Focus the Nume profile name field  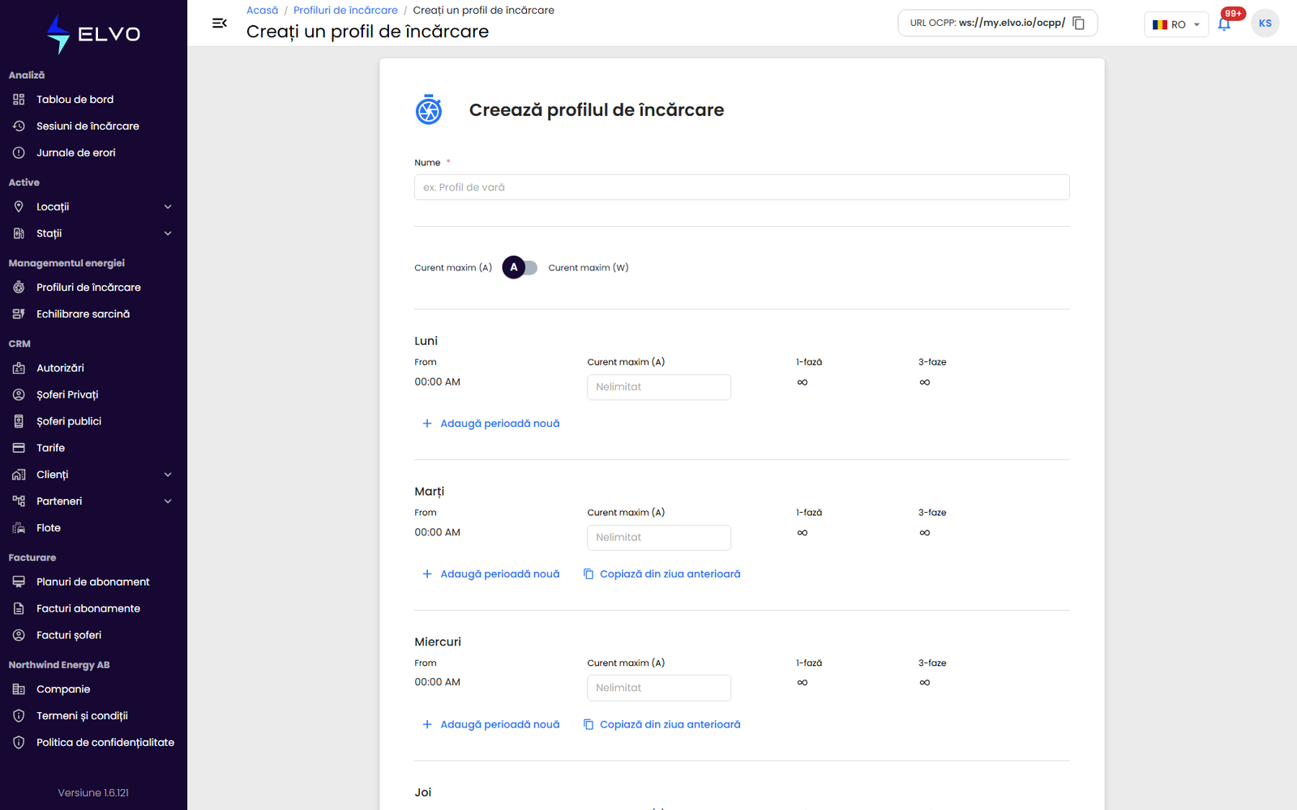pyautogui.click(x=742, y=187)
